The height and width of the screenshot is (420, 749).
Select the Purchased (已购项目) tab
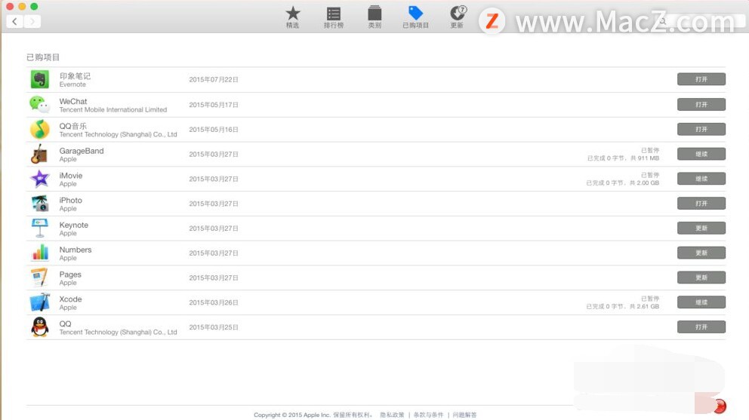click(x=415, y=17)
